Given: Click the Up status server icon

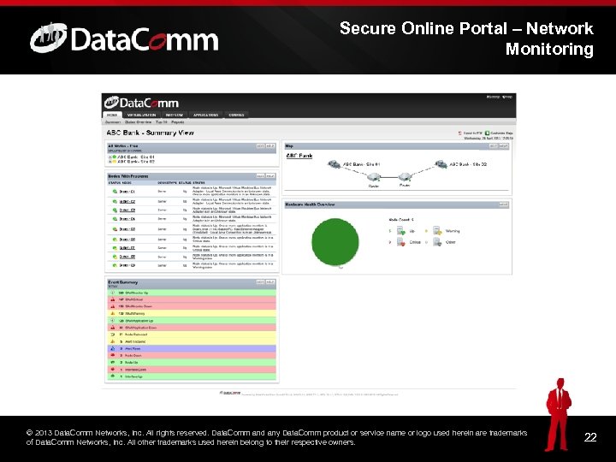Looking at the screenshot, I should (x=400, y=231).
